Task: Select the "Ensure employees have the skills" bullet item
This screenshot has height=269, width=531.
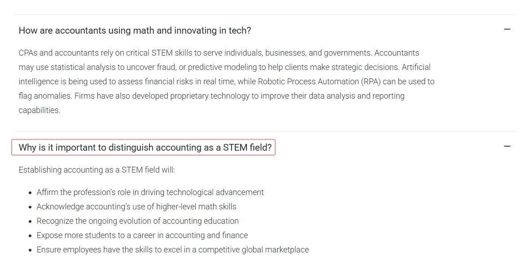Action: coord(172,250)
